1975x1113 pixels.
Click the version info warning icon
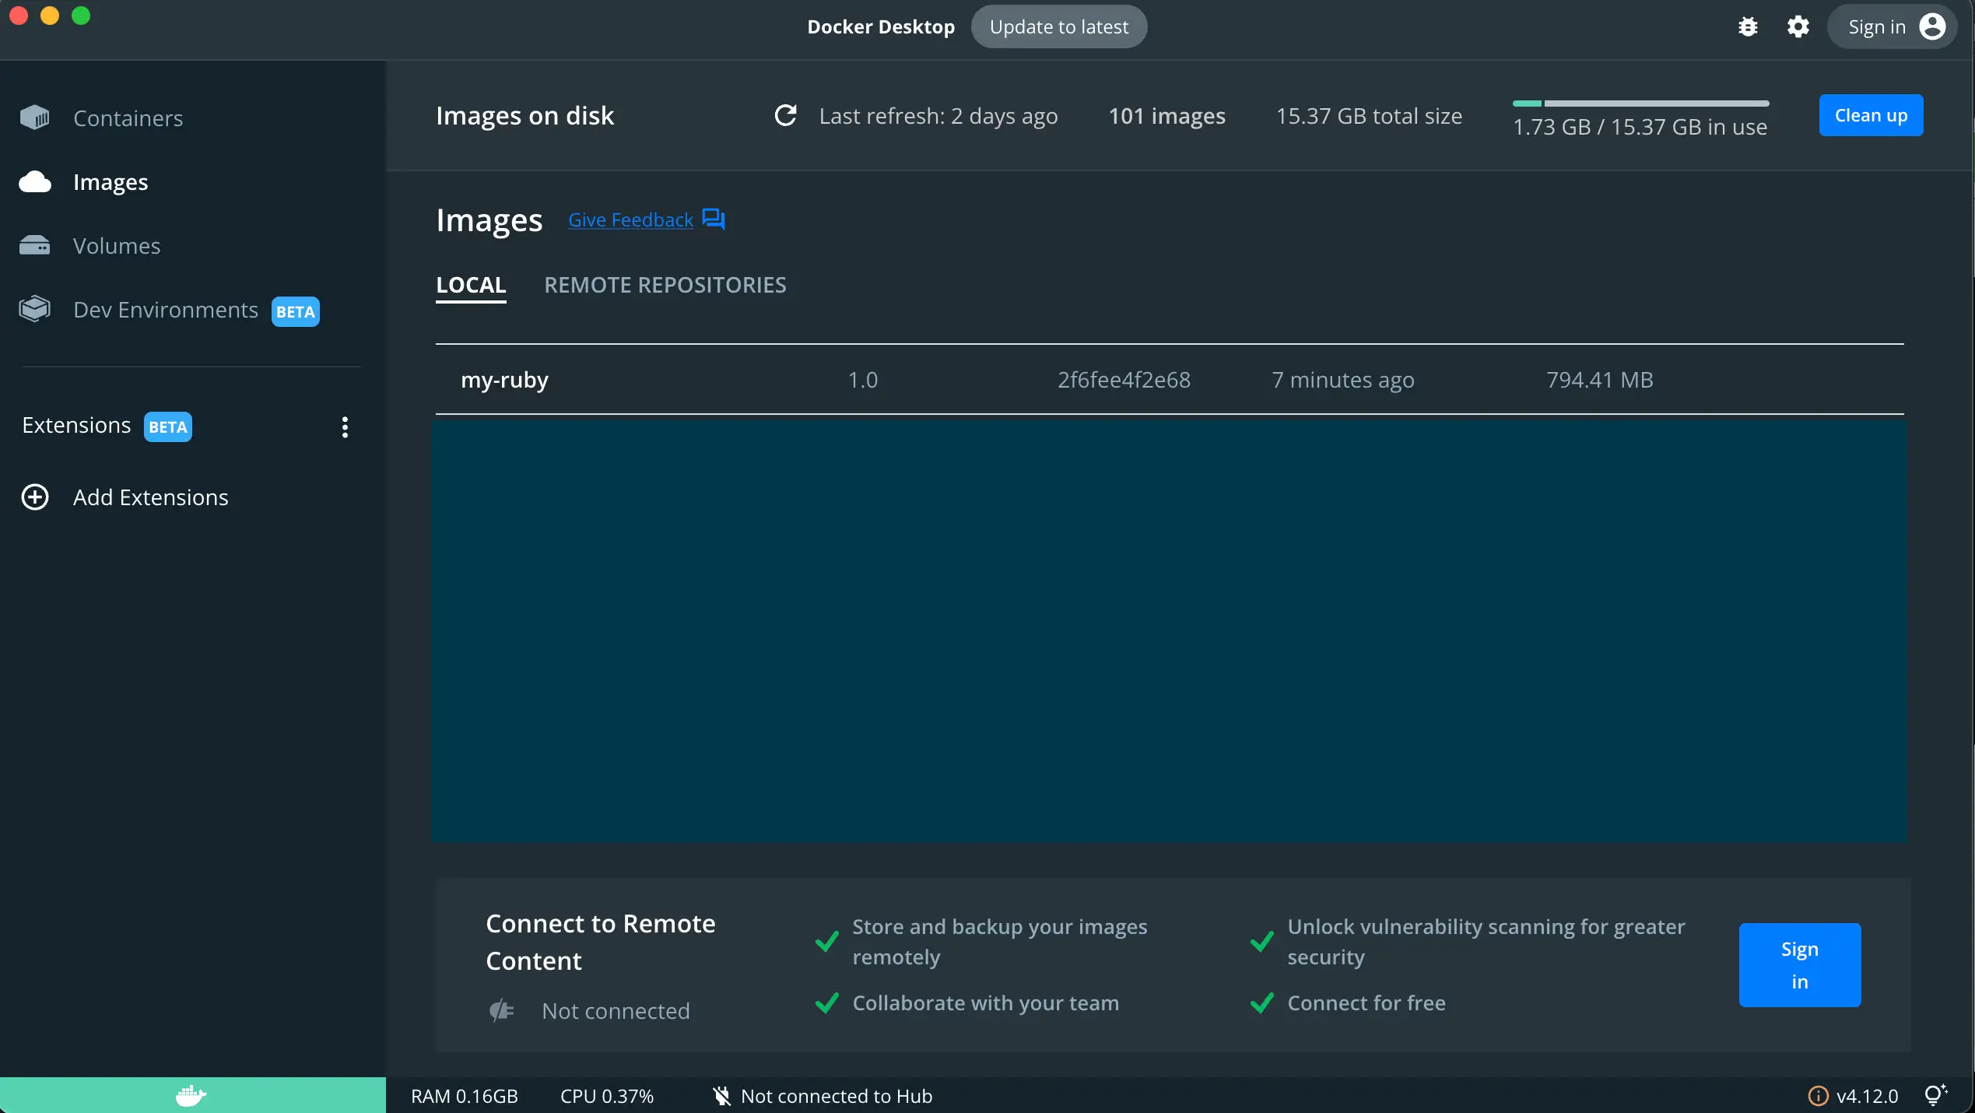coord(1818,1096)
